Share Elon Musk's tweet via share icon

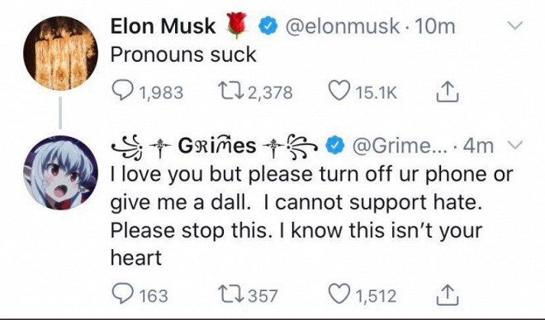448,92
